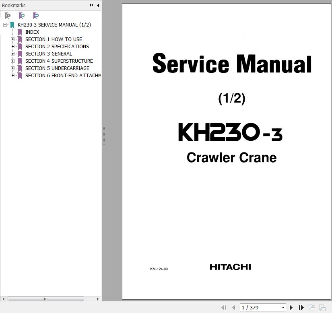Jump to the first page
Screen dimensions: 332x313
[x=224, y=308]
